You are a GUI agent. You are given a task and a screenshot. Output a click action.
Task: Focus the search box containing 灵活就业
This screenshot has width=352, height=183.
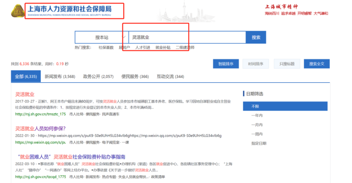(x=187, y=37)
